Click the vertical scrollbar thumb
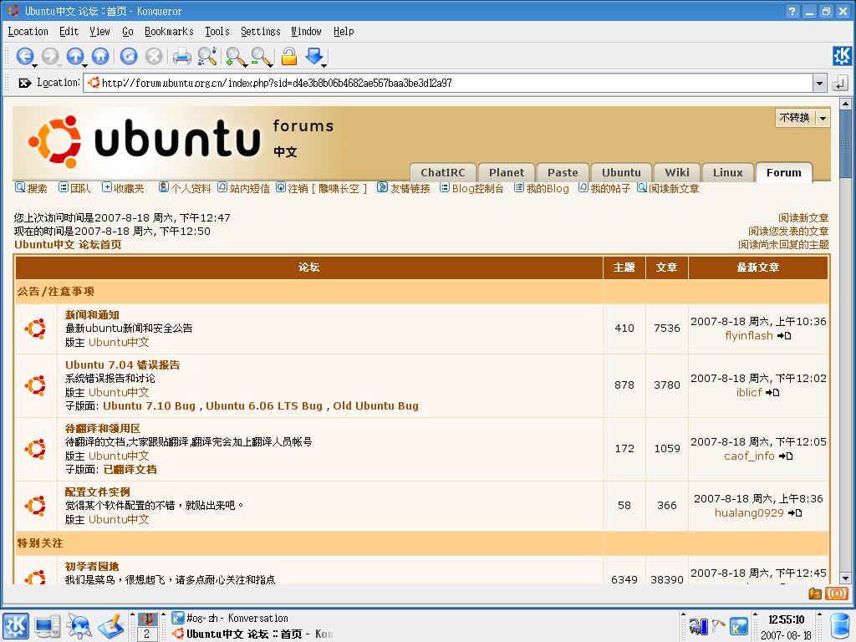This screenshot has width=856, height=642. 846,144
